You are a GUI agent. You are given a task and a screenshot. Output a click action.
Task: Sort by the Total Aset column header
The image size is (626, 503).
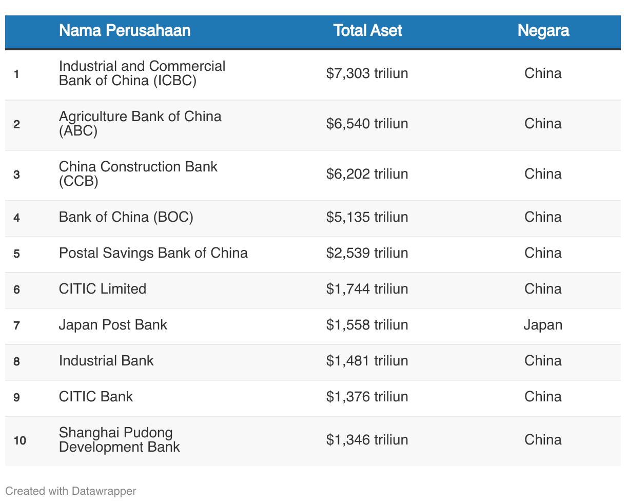pos(367,30)
